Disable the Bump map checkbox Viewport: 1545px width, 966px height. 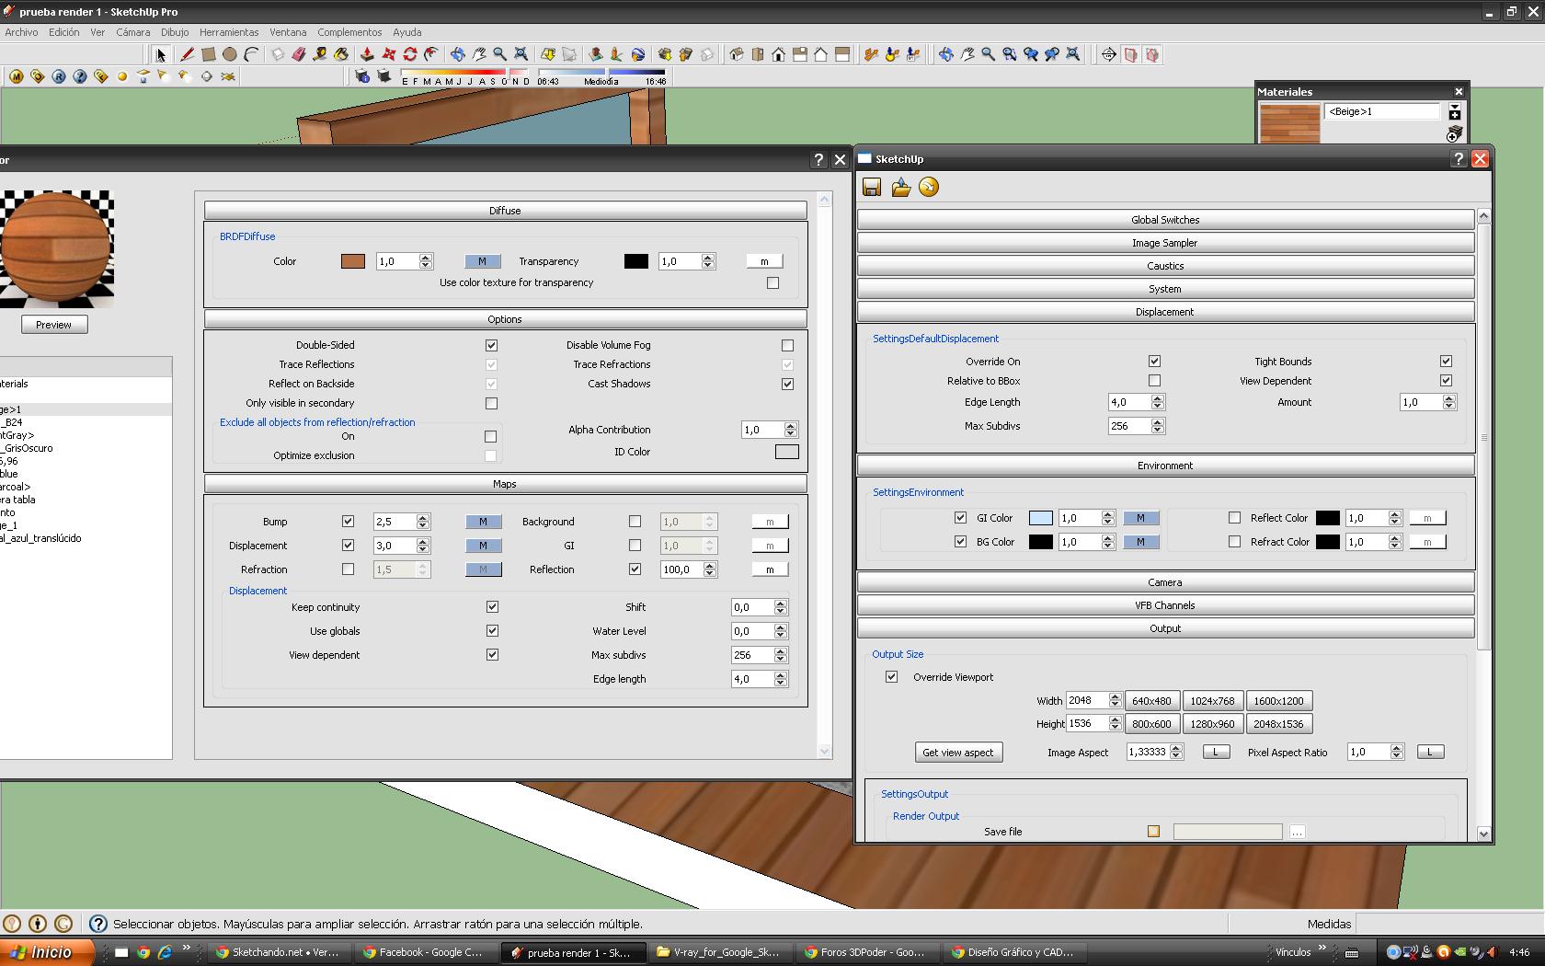[x=348, y=522]
